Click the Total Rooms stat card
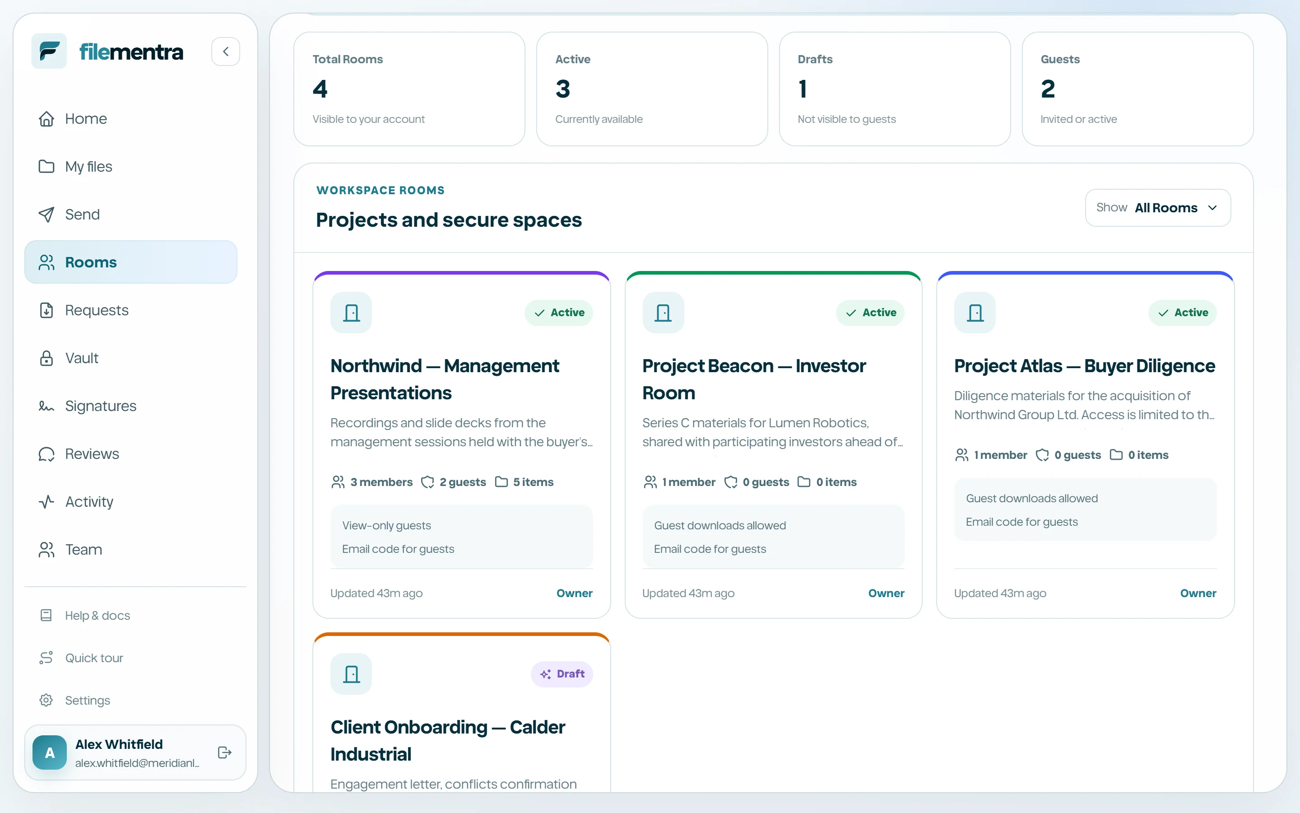The image size is (1300, 813). pyautogui.click(x=409, y=89)
